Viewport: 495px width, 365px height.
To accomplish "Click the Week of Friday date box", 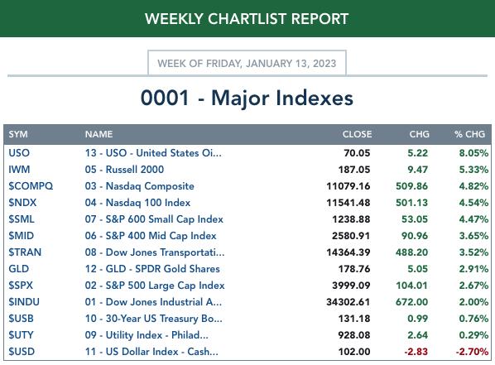I will click(247, 63).
